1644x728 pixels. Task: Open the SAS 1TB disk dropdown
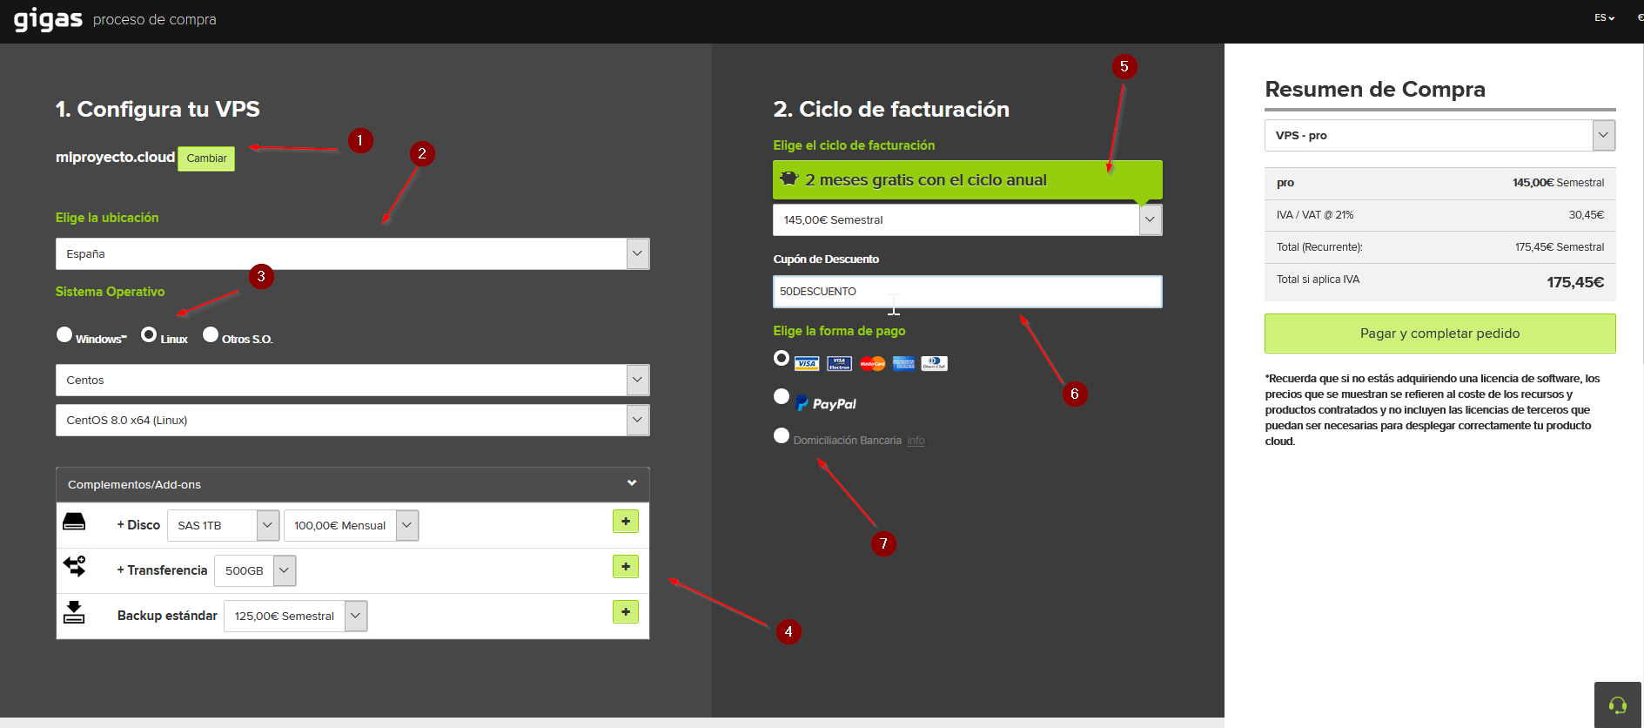(223, 525)
